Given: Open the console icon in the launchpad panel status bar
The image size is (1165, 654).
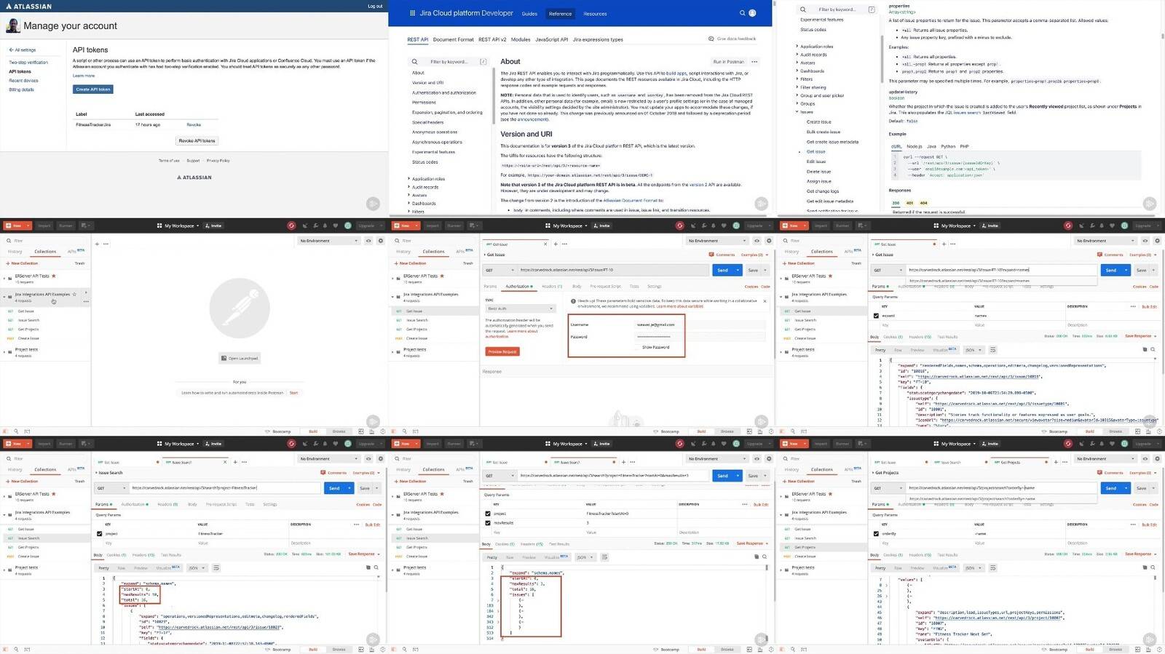Looking at the screenshot, I should click(x=27, y=431).
